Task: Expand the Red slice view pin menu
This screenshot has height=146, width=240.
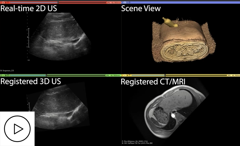Action: pyautogui.click(x=1, y=2)
